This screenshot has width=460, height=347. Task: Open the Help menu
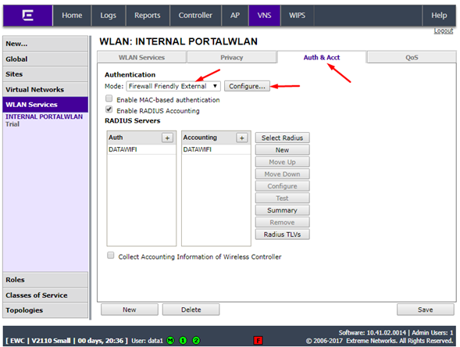pyautogui.click(x=439, y=16)
